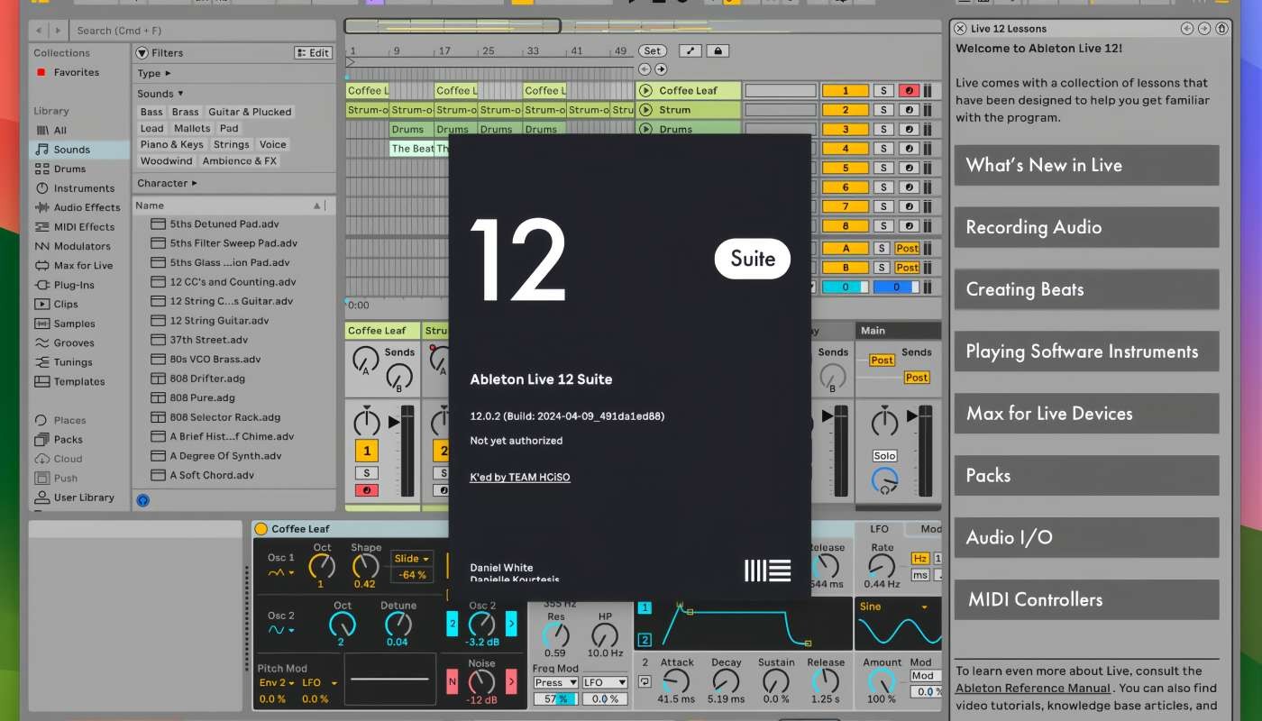The height and width of the screenshot is (721, 1262).
Task: Solo the Coffee Leaf track
Action: (884, 90)
